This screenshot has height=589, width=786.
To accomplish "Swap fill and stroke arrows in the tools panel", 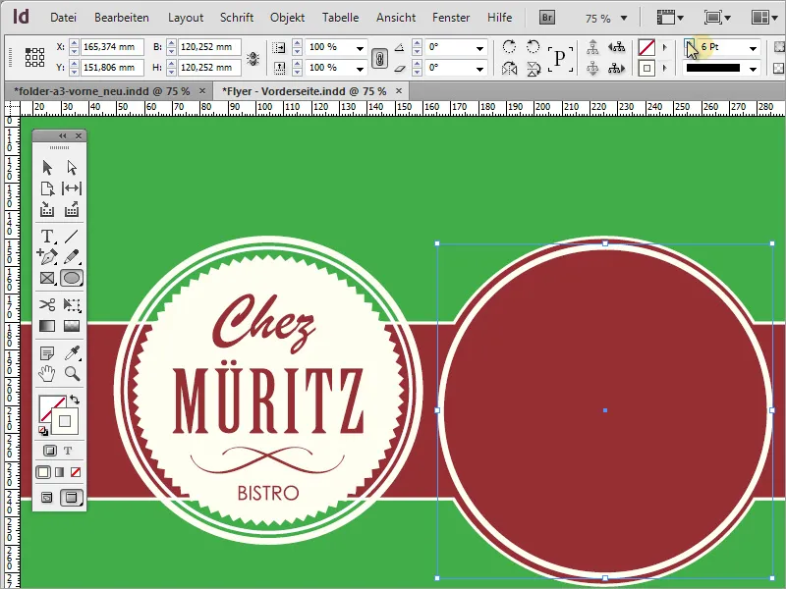I will (x=75, y=400).
